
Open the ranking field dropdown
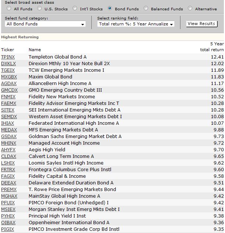tap(136, 24)
